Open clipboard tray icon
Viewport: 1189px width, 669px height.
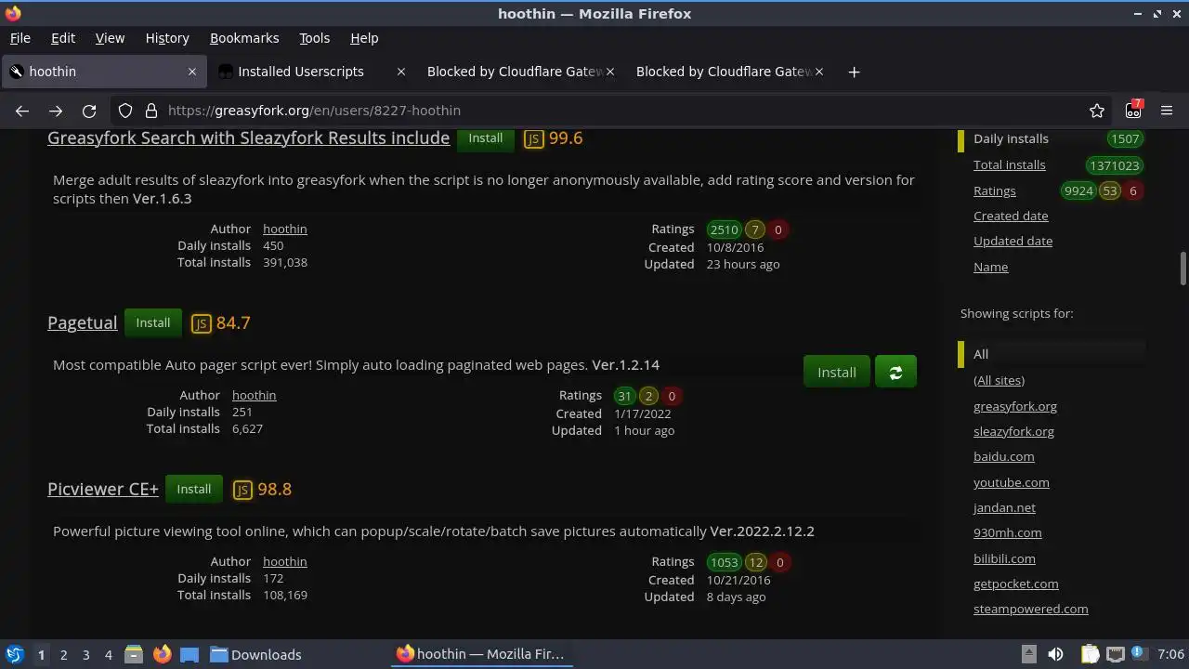[1090, 654]
